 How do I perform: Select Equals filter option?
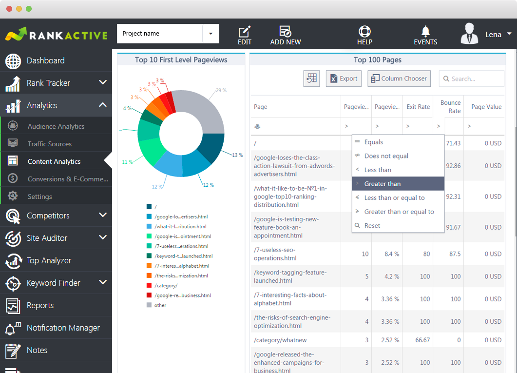[398, 142]
